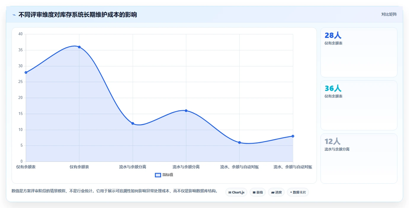Click the chart data point at value 6

pos(239,143)
